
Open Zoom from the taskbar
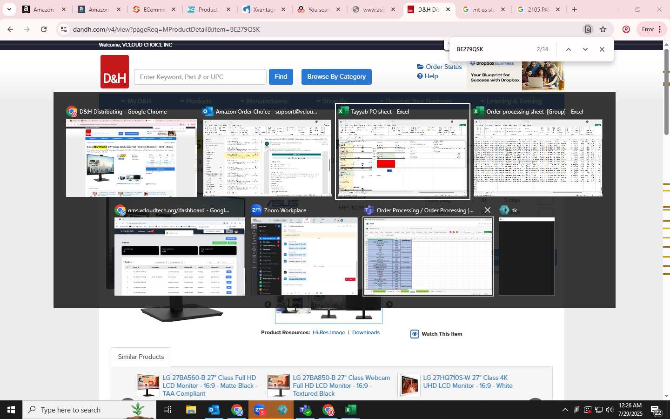coord(260,410)
